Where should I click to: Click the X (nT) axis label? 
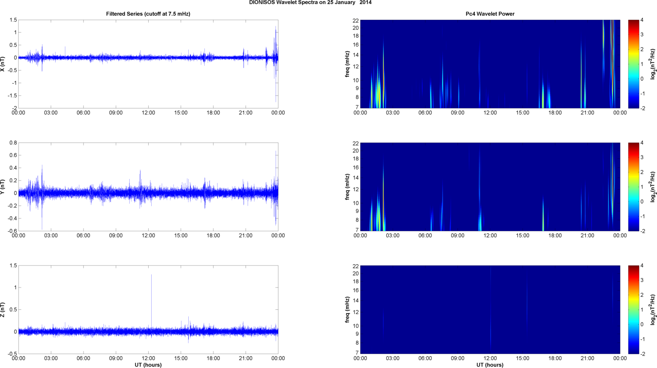coord(3,64)
